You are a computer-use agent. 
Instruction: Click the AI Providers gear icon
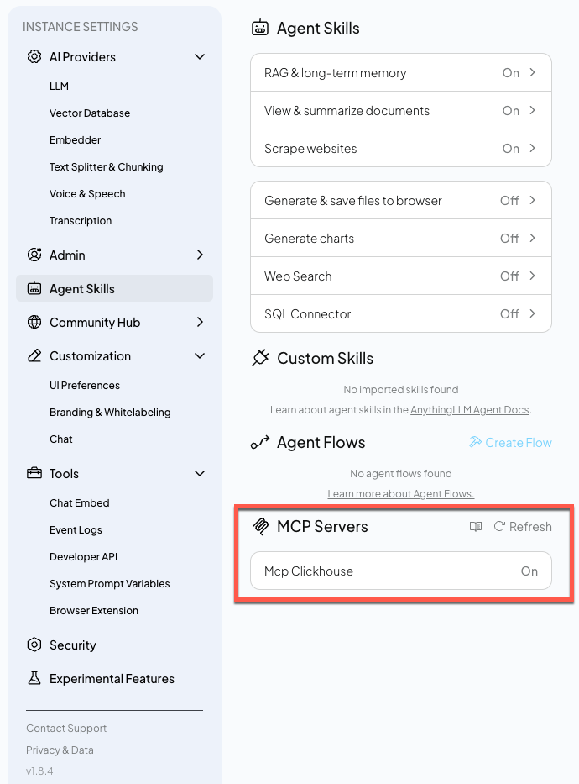click(x=34, y=57)
